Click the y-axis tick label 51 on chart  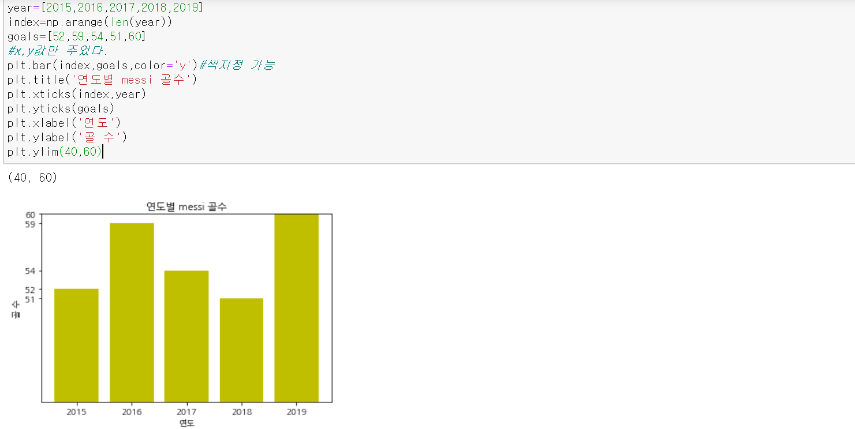(31, 299)
